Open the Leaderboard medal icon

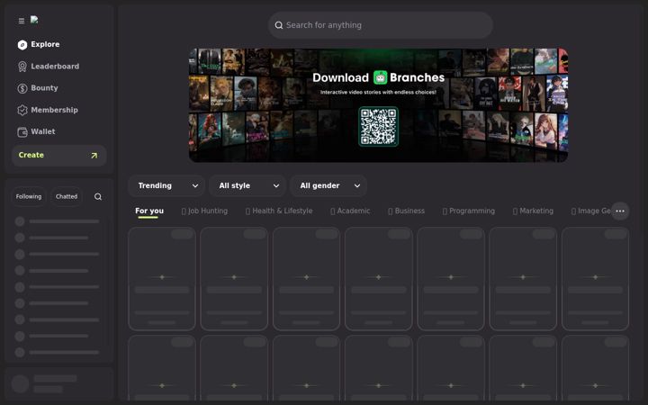[x=22, y=67]
